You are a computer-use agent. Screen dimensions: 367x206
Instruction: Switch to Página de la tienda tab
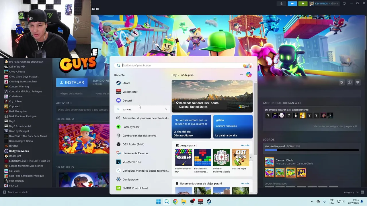pyautogui.click(x=71, y=94)
